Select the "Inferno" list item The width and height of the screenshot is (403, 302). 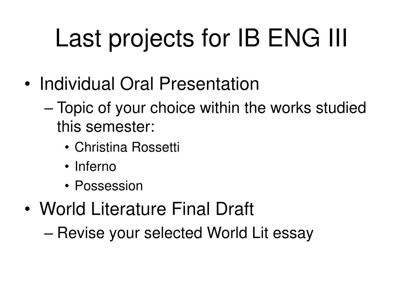tap(95, 166)
